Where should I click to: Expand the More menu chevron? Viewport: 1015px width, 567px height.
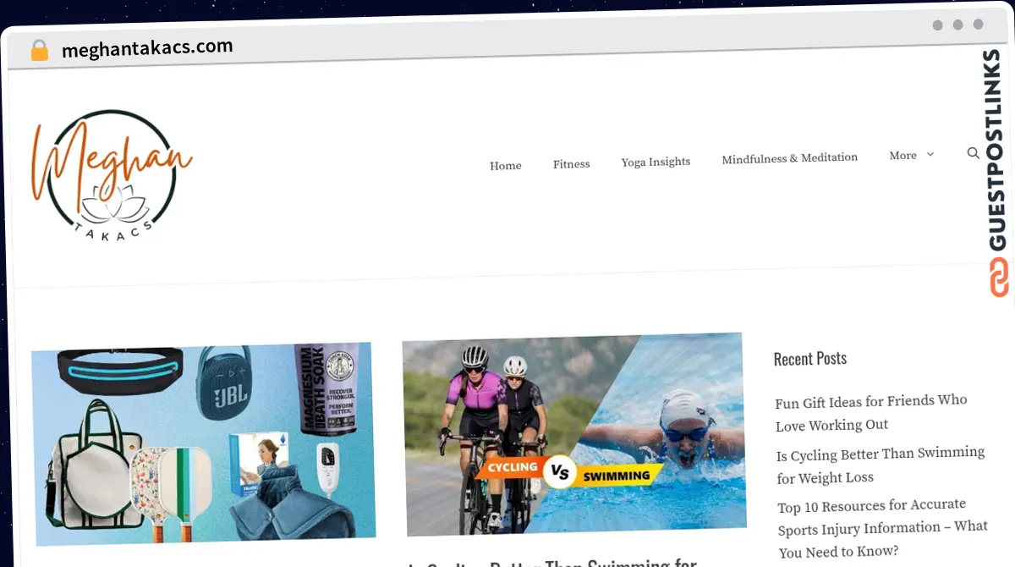click(x=930, y=155)
